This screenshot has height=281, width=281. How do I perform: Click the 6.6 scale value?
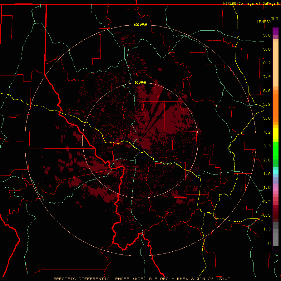point(267,91)
